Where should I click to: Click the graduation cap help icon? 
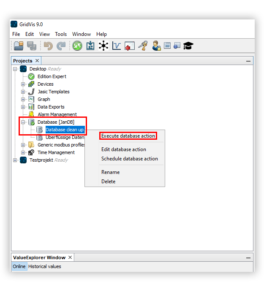click(x=188, y=46)
